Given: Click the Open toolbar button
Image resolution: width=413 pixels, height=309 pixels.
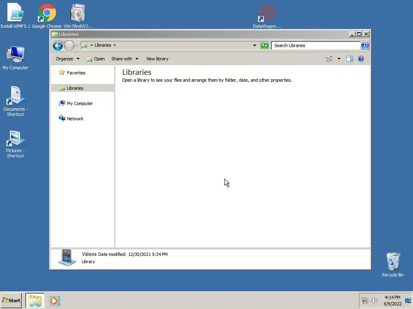Looking at the screenshot, I should click(96, 59).
